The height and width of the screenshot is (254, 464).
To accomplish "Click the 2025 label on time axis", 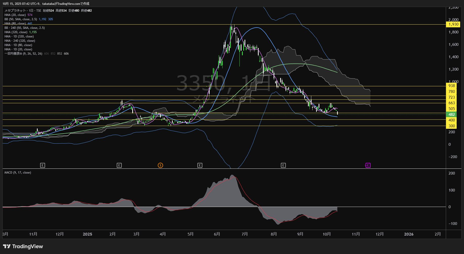I will click(x=87, y=234).
